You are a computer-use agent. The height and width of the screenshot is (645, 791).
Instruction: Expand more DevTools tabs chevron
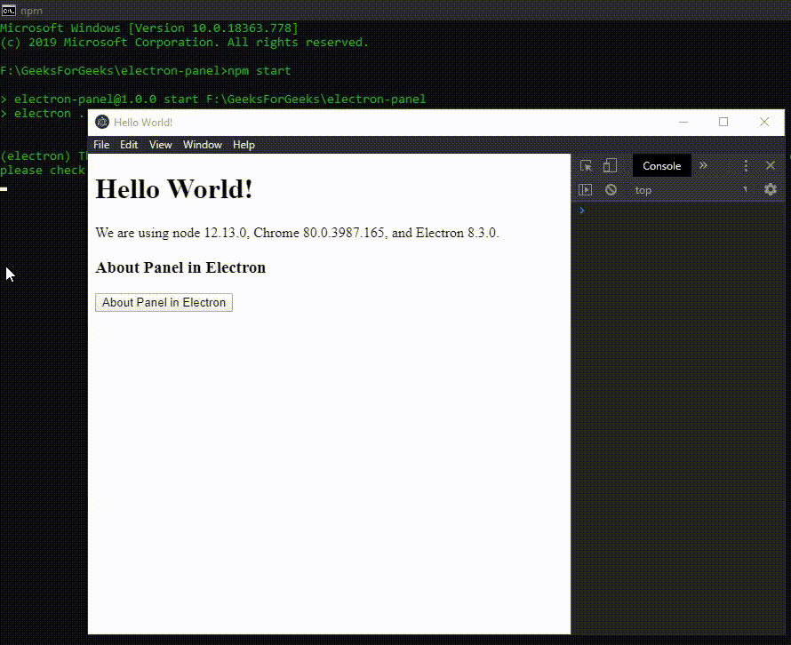[x=703, y=165]
